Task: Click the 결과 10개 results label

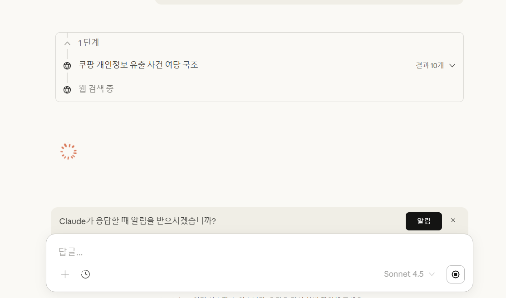Action: click(429, 65)
